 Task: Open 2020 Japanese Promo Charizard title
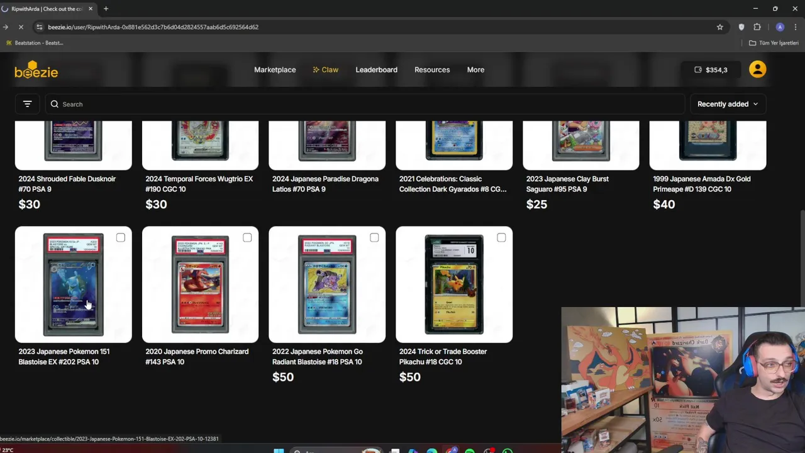[x=197, y=357]
